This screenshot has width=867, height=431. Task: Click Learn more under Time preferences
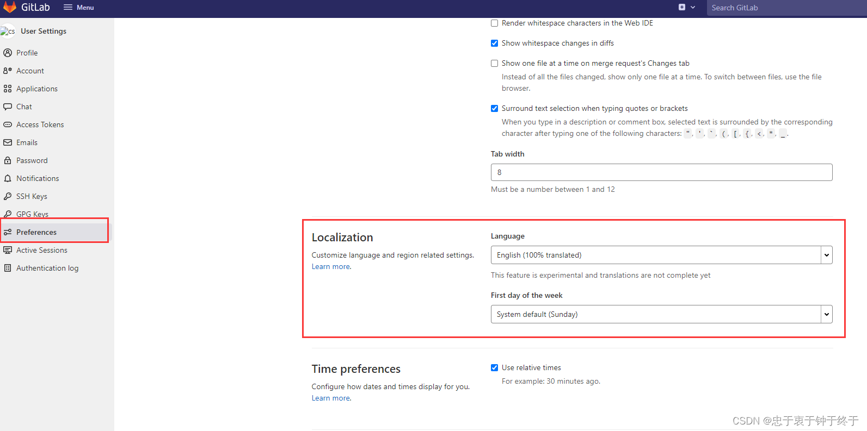click(331, 398)
